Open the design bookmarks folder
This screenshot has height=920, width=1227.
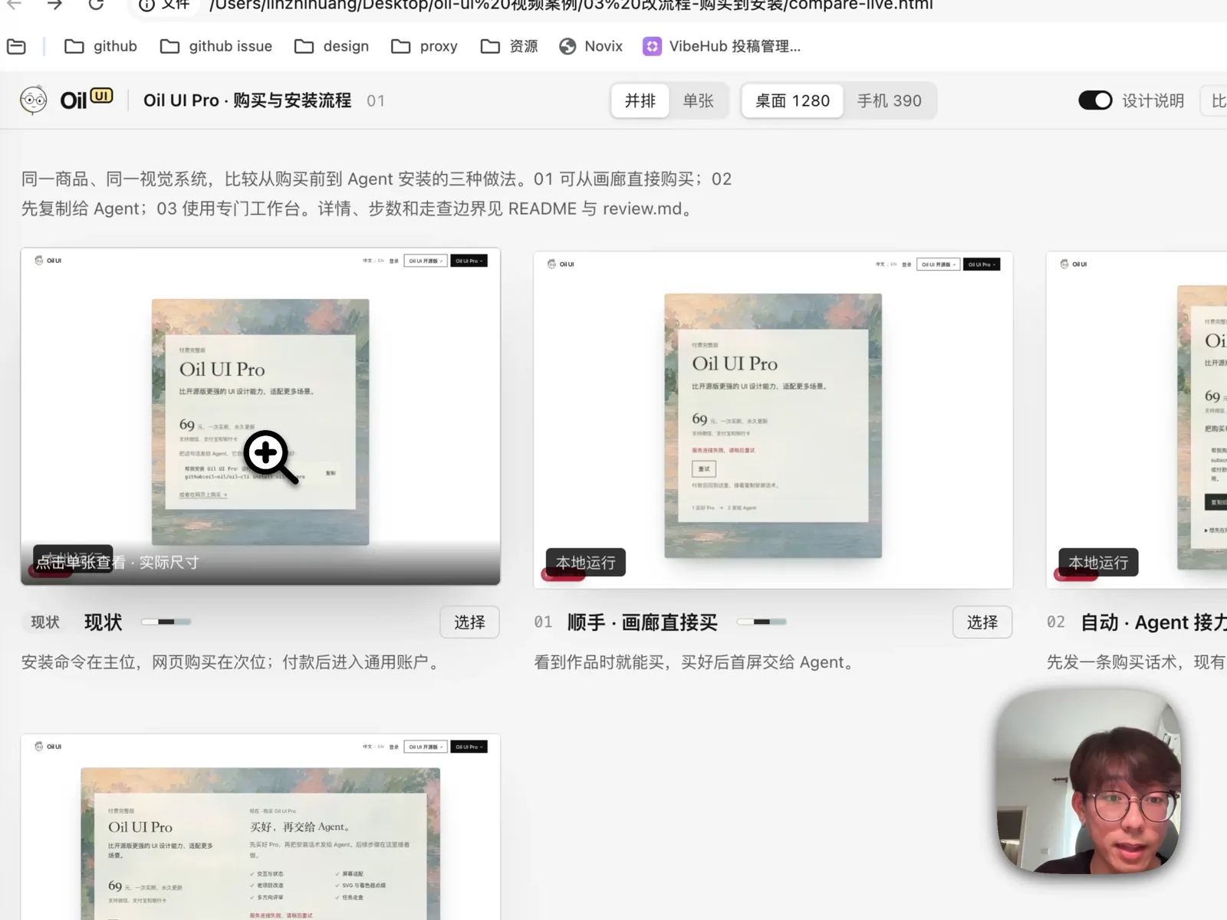331,46
